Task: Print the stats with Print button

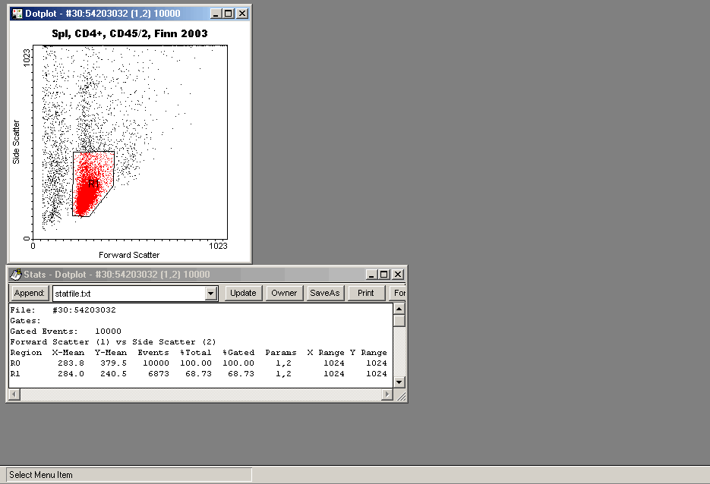Action: click(x=366, y=293)
